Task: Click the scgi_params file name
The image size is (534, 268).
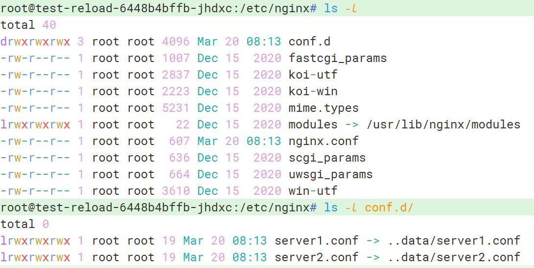Action: point(327,158)
